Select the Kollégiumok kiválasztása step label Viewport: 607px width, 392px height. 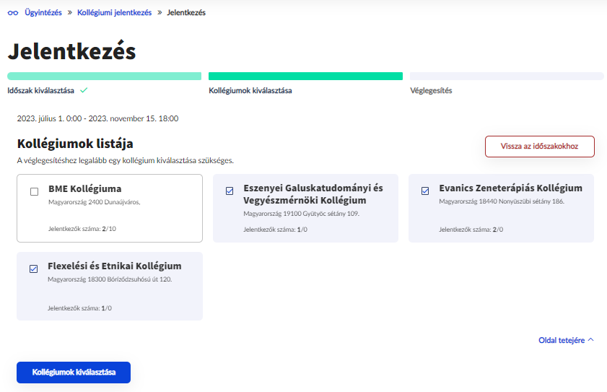click(250, 91)
